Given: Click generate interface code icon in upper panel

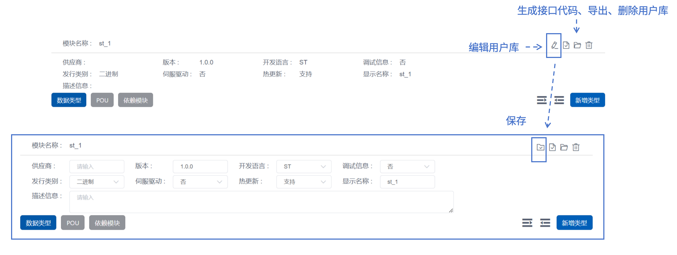Looking at the screenshot, I should pos(566,45).
